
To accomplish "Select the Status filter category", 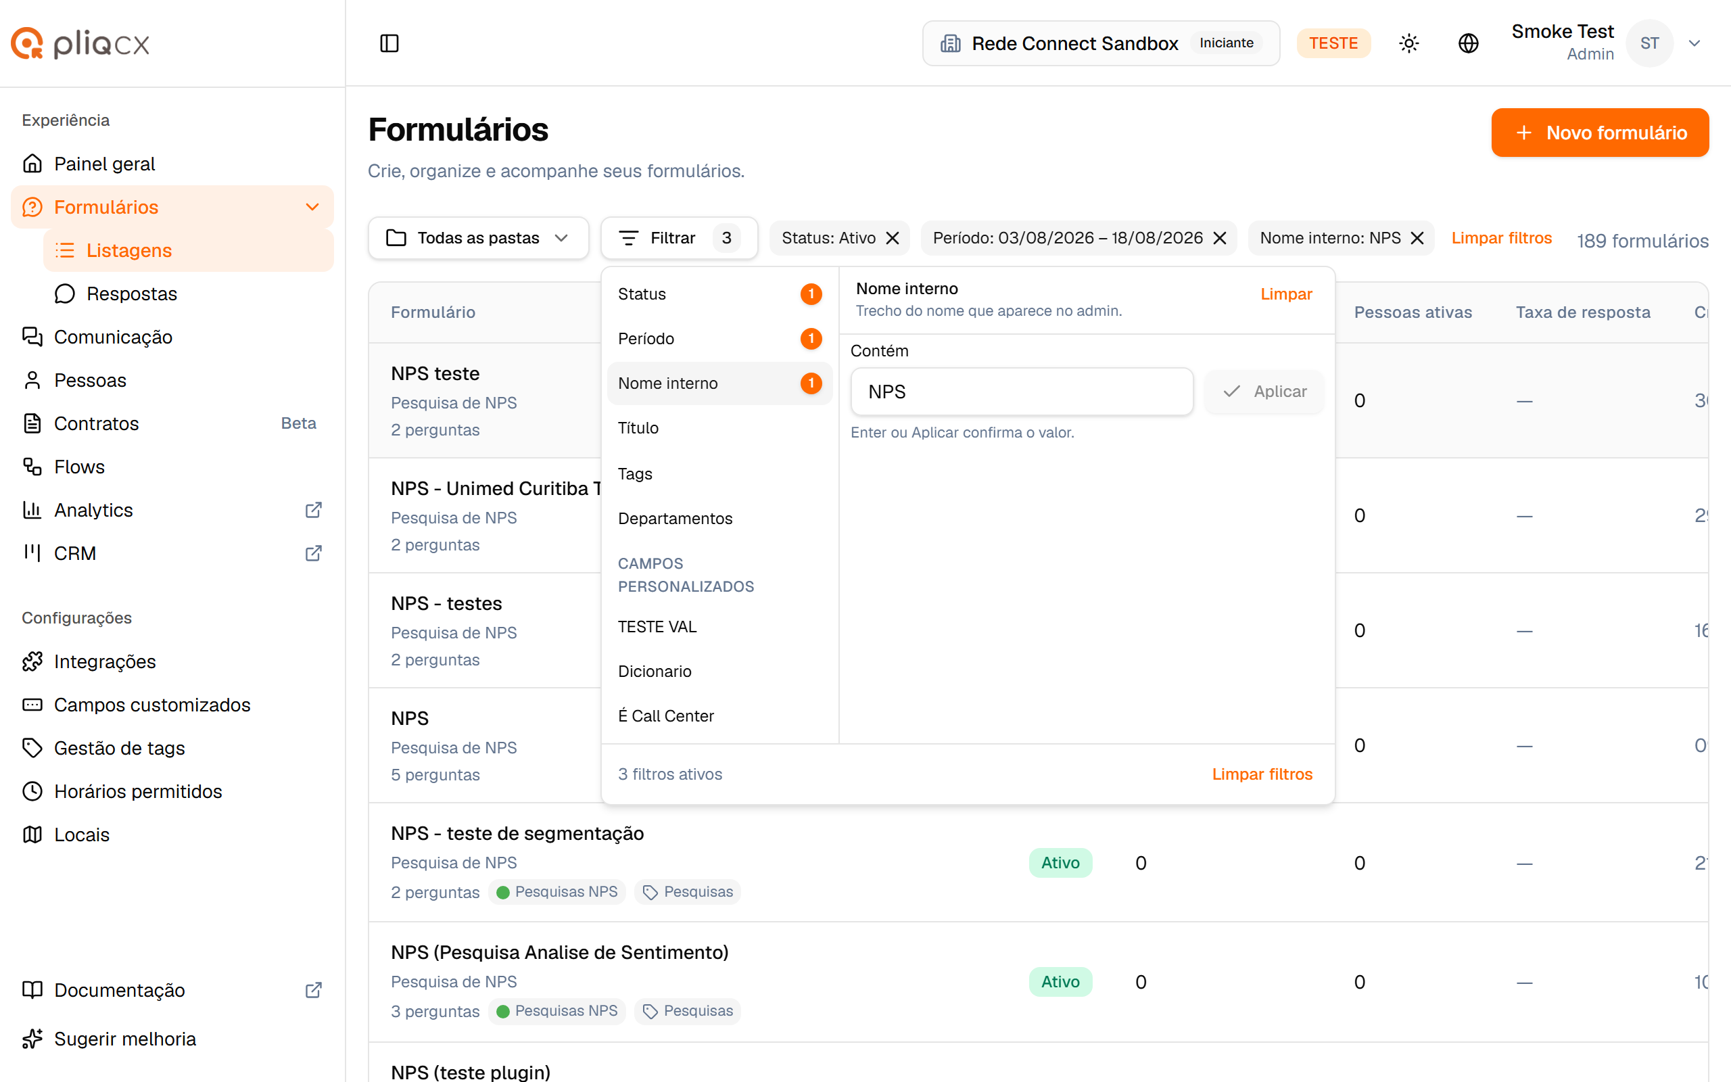I will coord(719,294).
